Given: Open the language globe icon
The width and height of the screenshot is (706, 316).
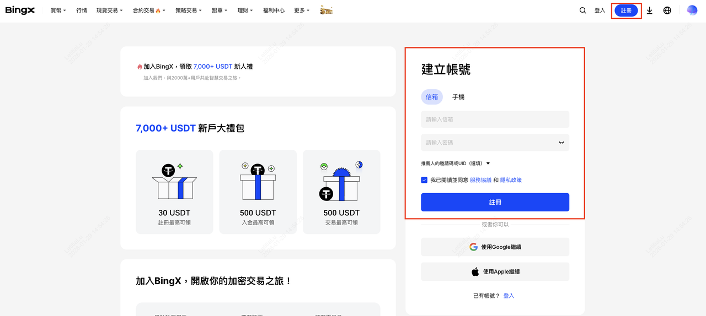Looking at the screenshot, I should point(667,10).
